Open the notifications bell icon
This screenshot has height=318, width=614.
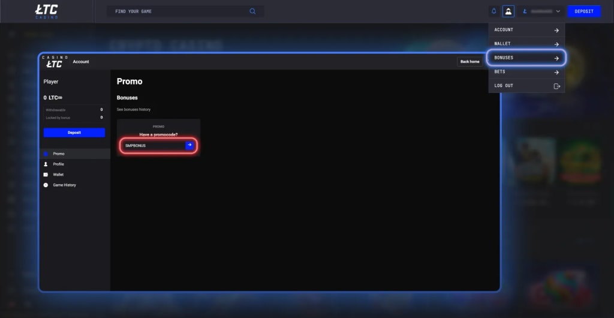(x=494, y=11)
